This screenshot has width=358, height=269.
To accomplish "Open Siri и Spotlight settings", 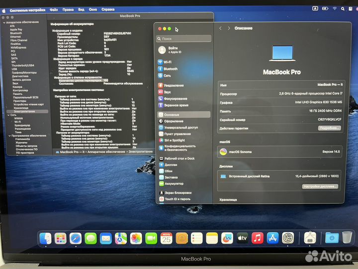I will pyautogui.click(x=172, y=140).
